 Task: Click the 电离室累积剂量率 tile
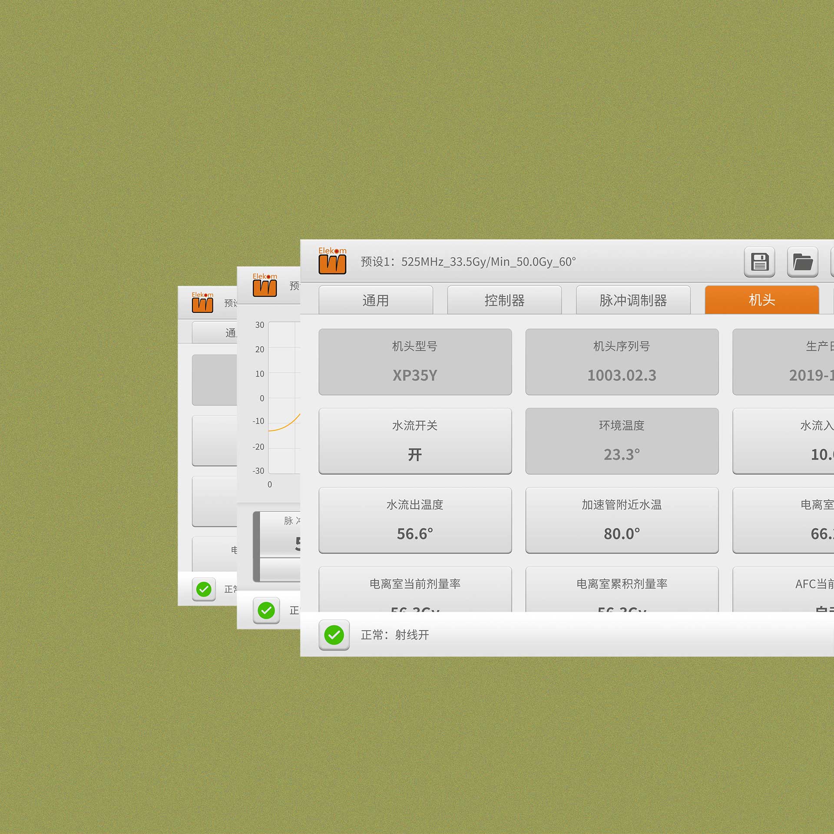point(622,589)
